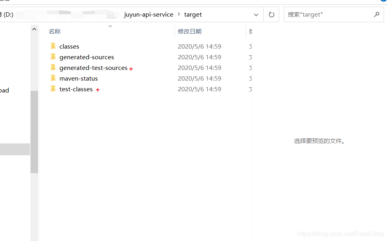
Task: Click the navigation pane scroll-up arrow
Action: 34,29
